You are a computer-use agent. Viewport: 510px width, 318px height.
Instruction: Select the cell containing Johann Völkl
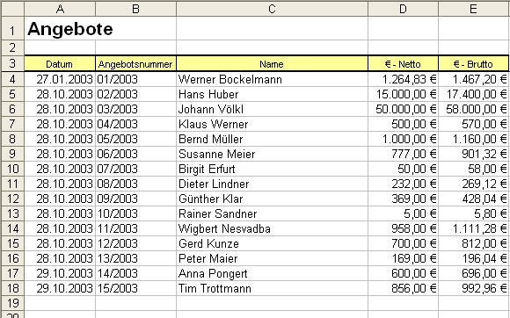pos(272,109)
